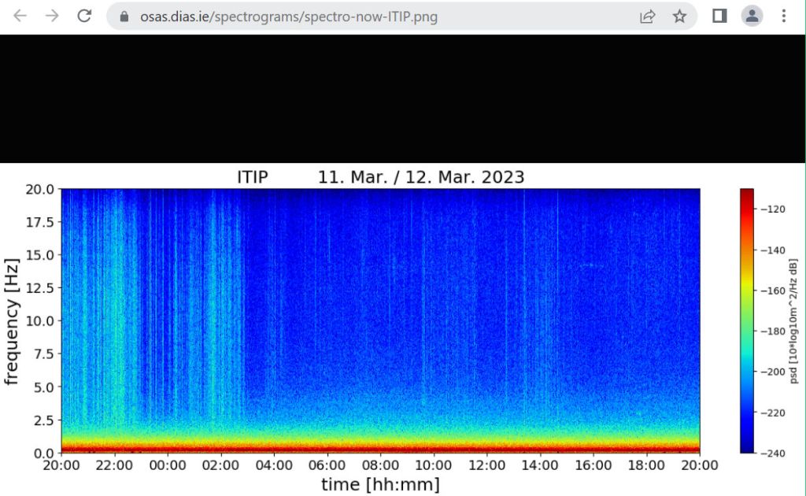Screen dimensions: 806x496
Task: Click the 04:00 time tick label
Action: tap(274, 465)
